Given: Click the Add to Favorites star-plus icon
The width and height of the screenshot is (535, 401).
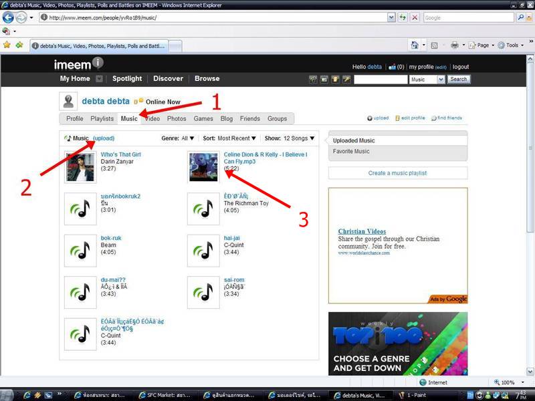Looking at the screenshot, I should coord(19,45).
